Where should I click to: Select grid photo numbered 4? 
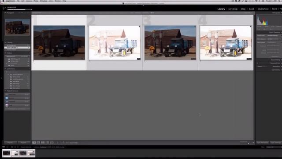point(226,42)
